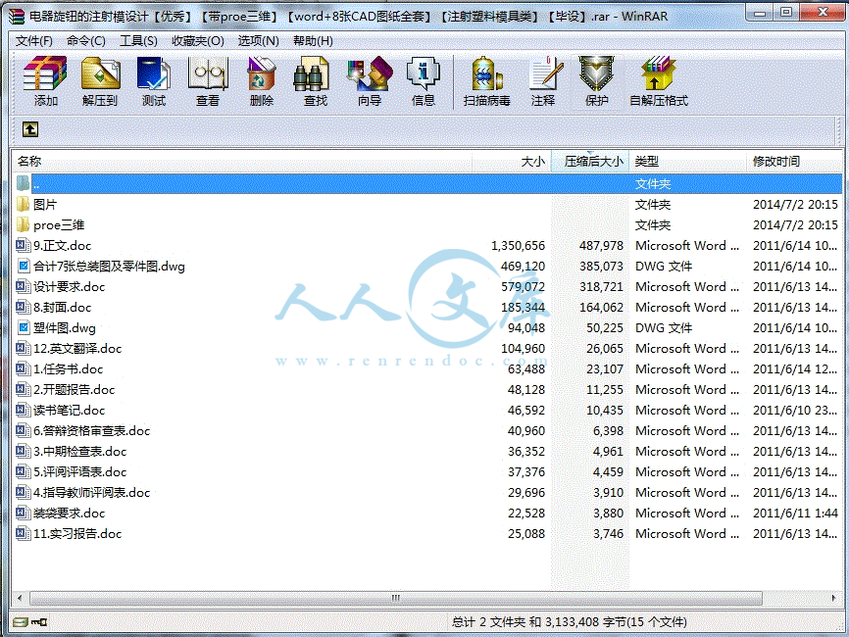Image resolution: width=849 pixels, height=637 pixels.
Task: Click Word icon of 11.实习报告.doc
Action: pos(23,533)
